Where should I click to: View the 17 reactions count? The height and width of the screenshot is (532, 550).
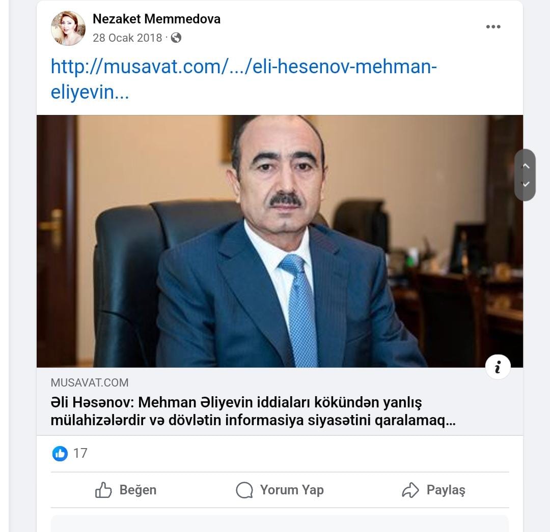(x=80, y=454)
